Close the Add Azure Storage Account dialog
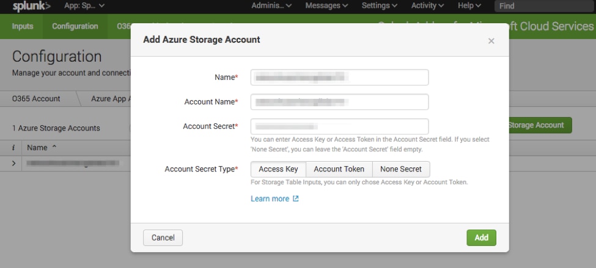The width and height of the screenshot is (596, 268). click(491, 41)
